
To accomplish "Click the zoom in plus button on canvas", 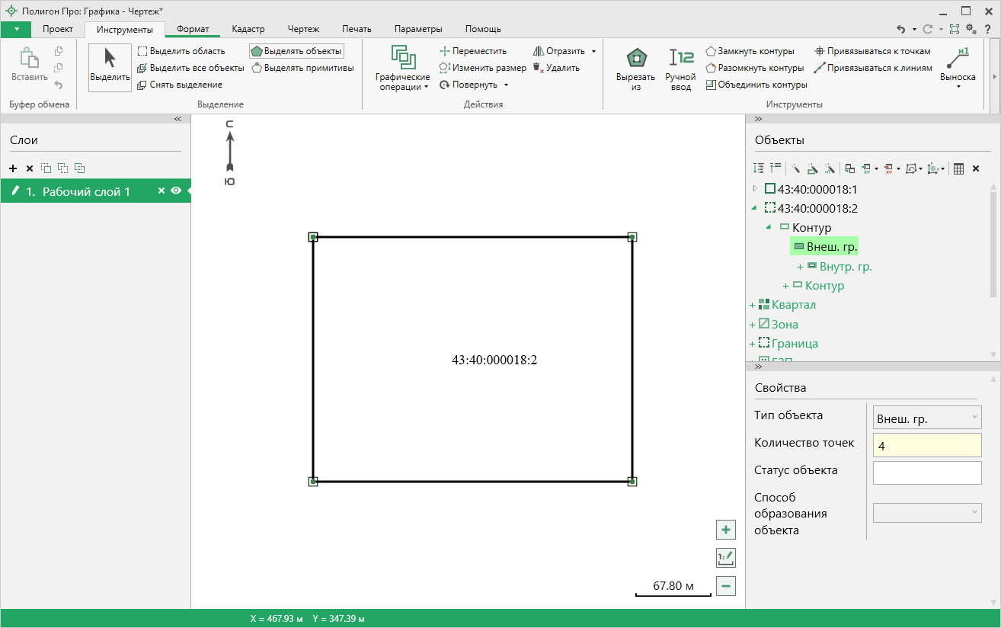I will [725, 530].
